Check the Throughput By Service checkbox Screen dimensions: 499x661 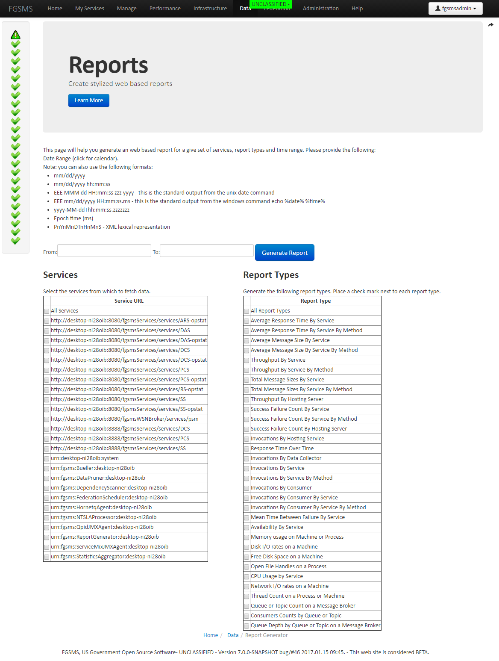tap(247, 360)
